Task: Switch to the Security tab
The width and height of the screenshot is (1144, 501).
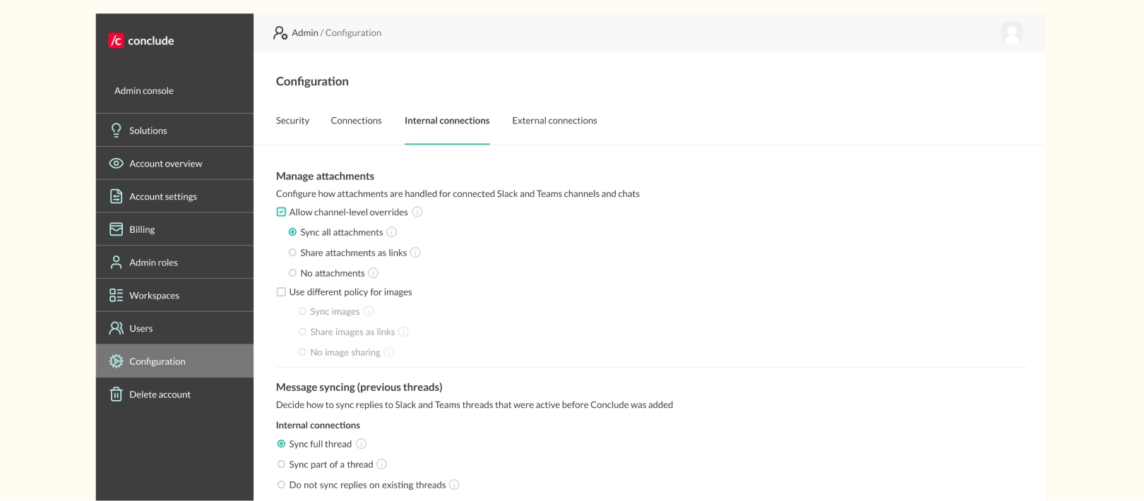Action: [292, 120]
